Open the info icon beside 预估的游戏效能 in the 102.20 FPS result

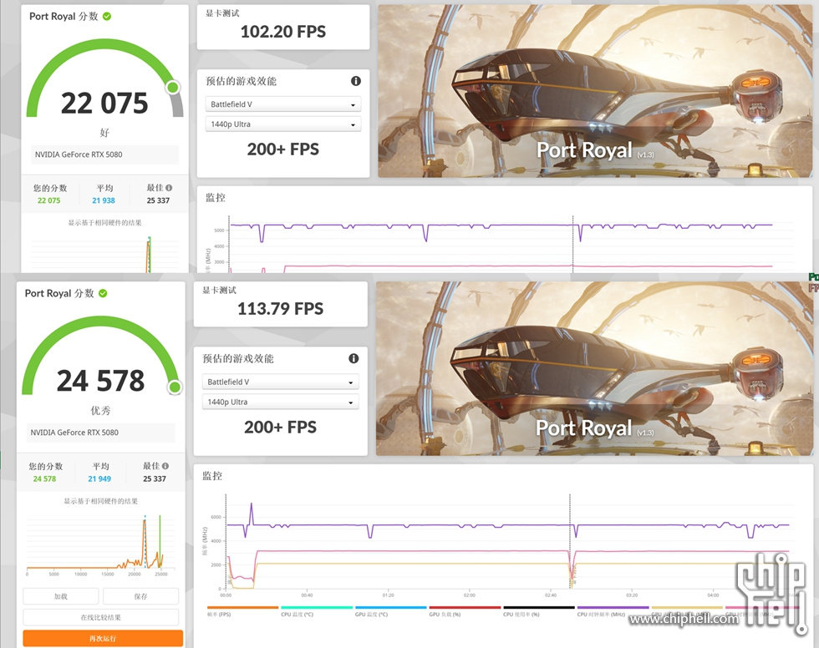click(356, 81)
